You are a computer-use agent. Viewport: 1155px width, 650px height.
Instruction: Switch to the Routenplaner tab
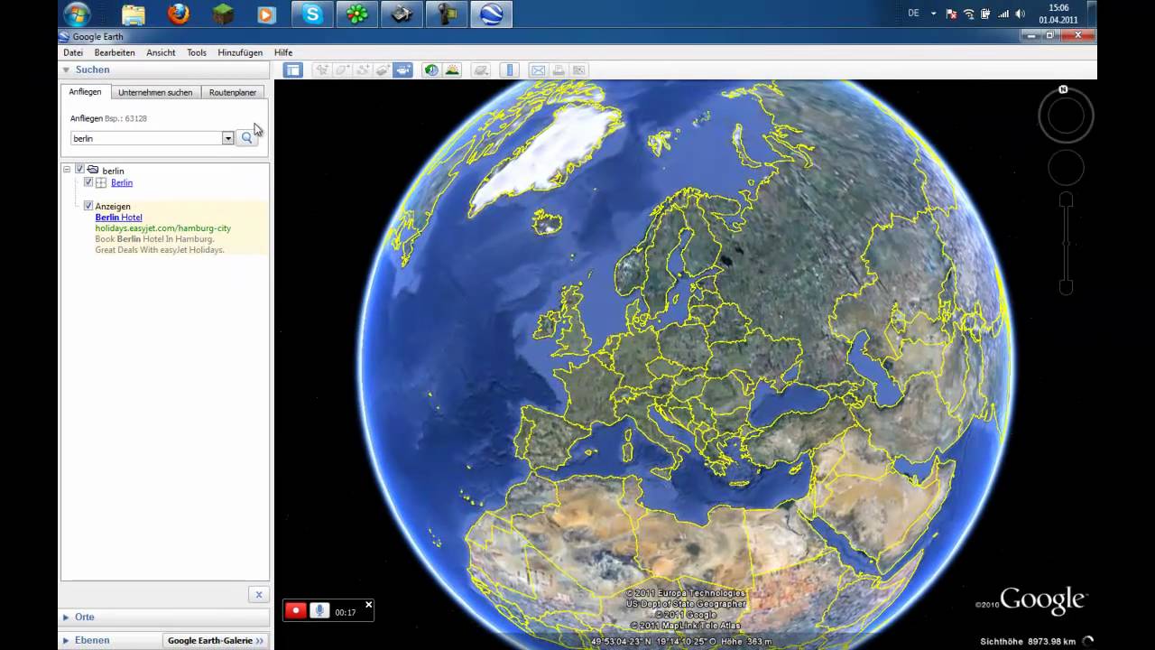tap(233, 92)
